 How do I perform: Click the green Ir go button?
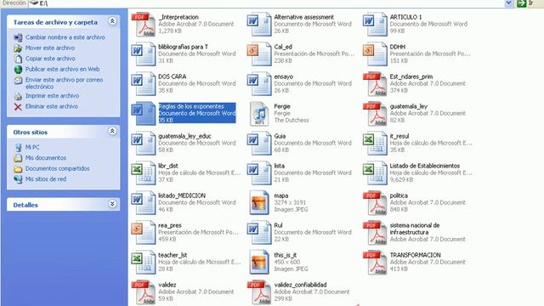521,3
